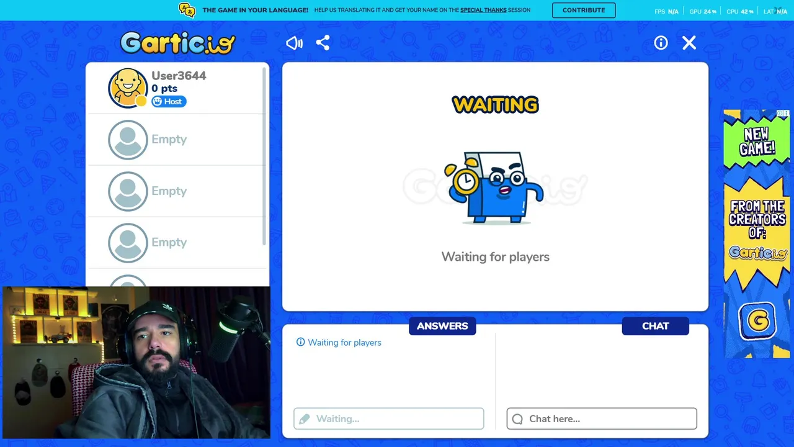This screenshot has width=794, height=447.
Task: Click User3644's avatar
Action: pos(128,88)
